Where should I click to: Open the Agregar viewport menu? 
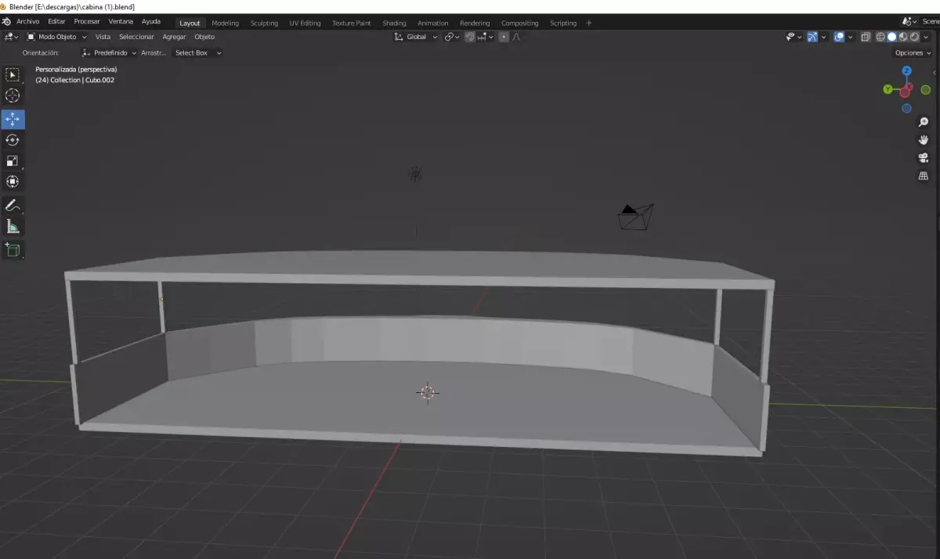click(x=174, y=37)
